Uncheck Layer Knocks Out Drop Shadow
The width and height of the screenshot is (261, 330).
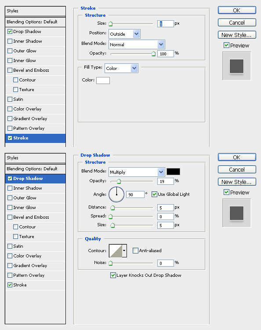click(x=113, y=275)
